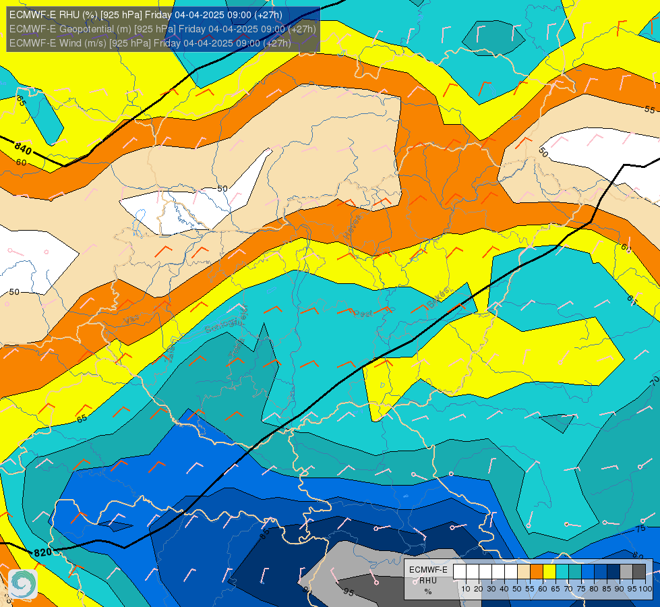
Task: Click the 70 contour label on the map edge
Action: tap(655, 382)
